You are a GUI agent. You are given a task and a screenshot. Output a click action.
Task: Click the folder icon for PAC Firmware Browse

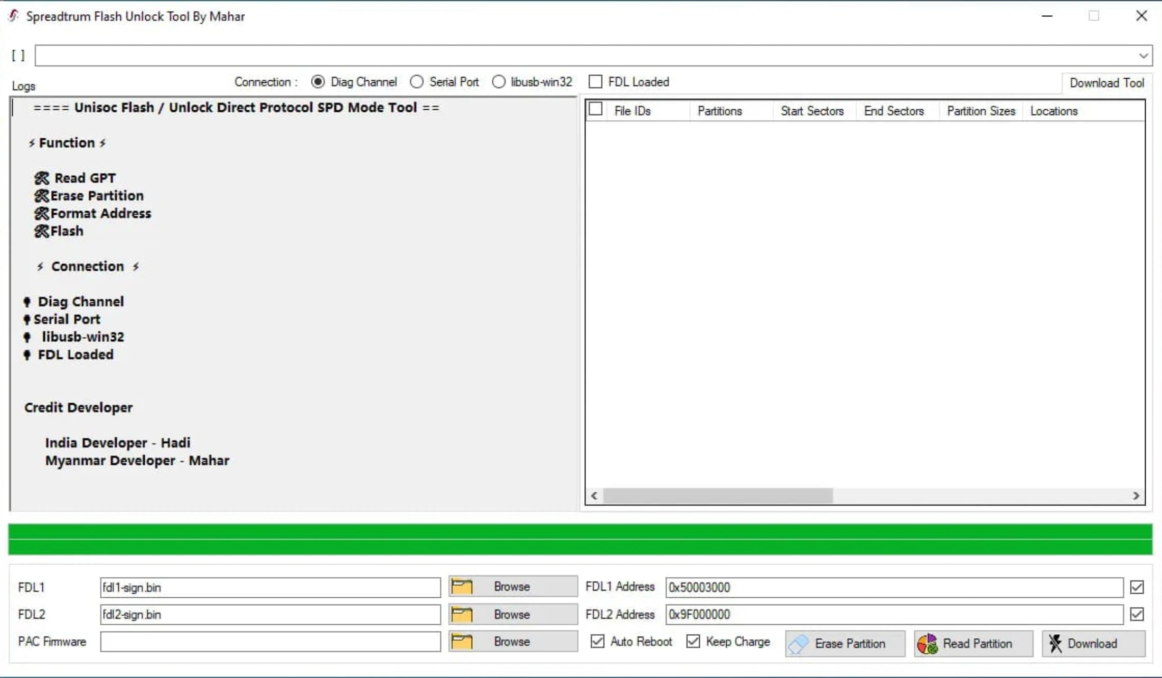tap(462, 642)
